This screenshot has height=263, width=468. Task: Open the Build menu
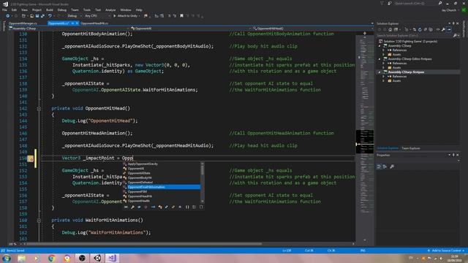click(x=50, y=9)
